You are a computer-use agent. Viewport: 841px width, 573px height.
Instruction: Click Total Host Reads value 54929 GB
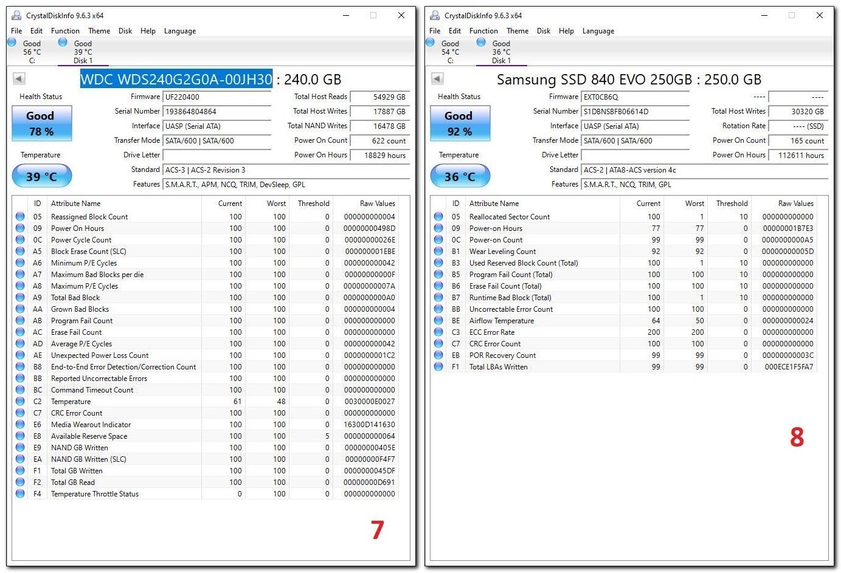click(x=380, y=97)
